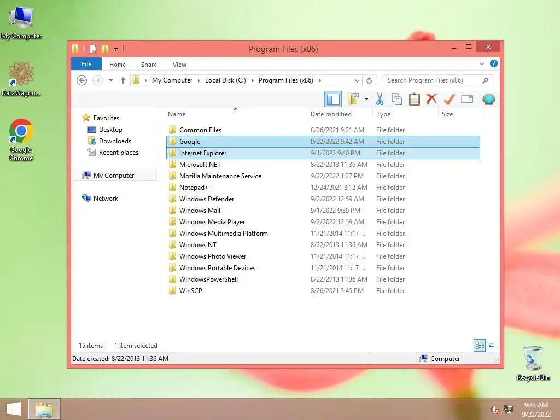Click Local Disk (C:) in breadcrumb

coord(225,80)
